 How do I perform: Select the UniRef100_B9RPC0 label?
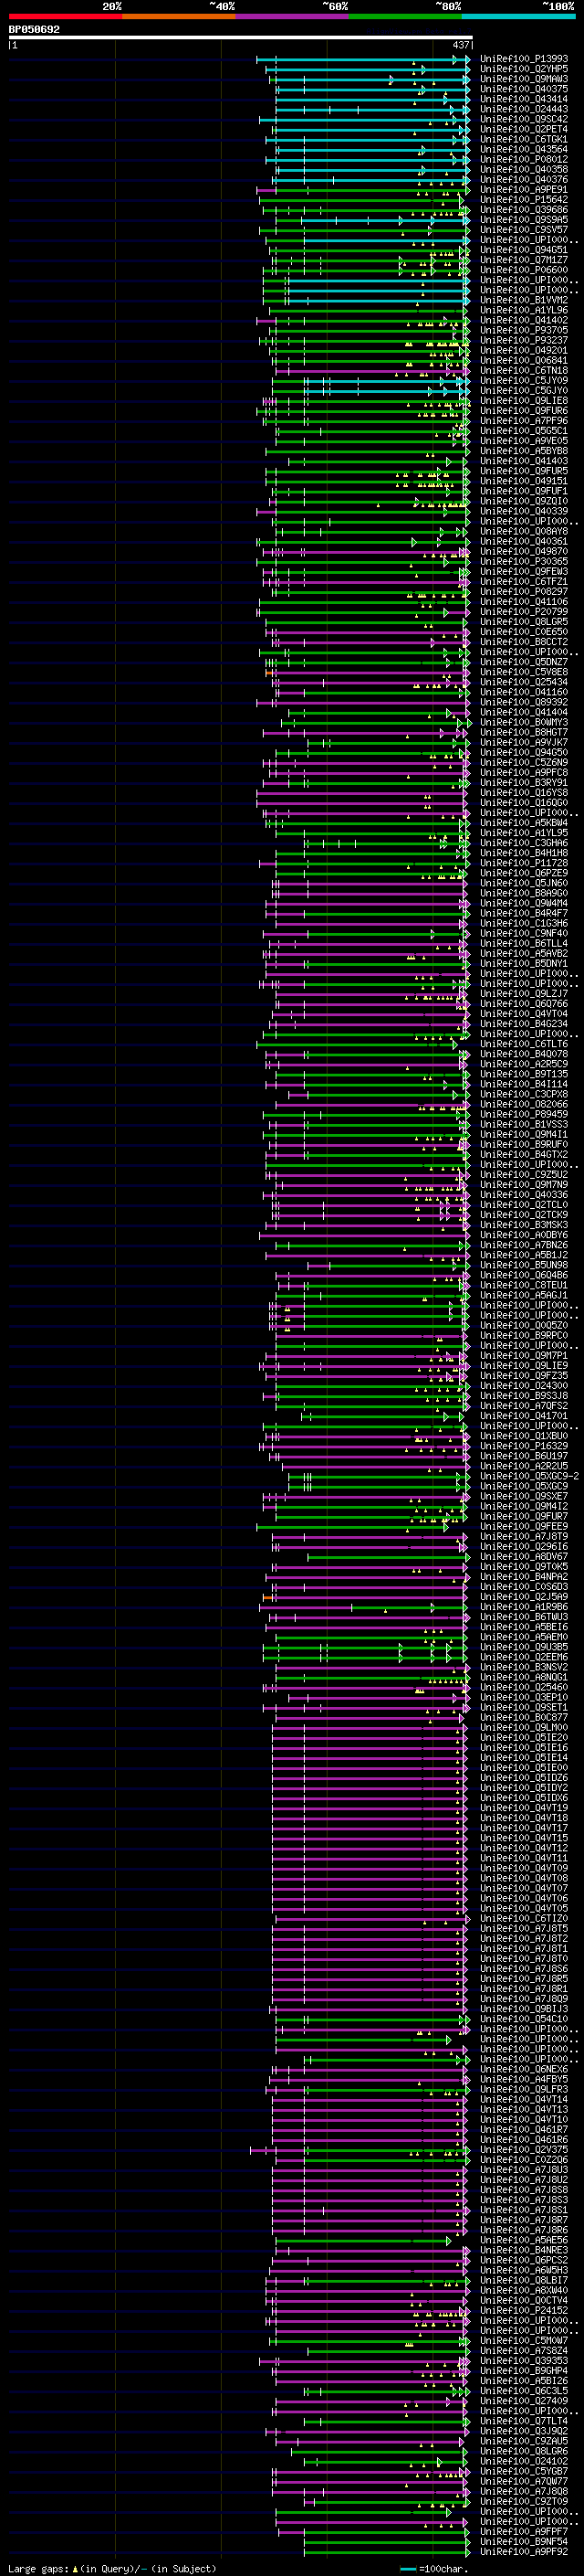pos(524,1335)
